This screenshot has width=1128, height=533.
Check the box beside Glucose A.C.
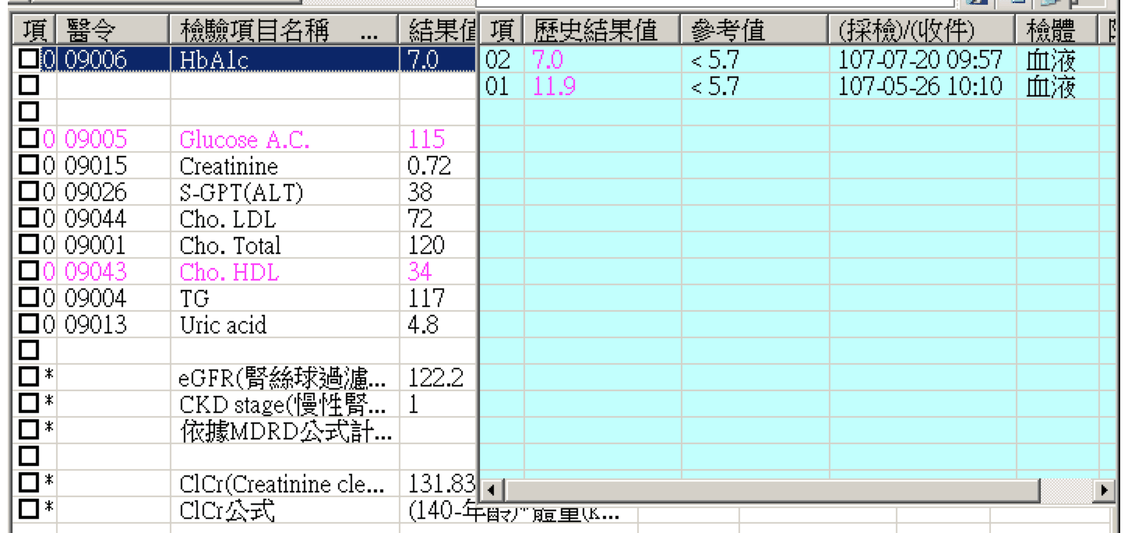29,140
